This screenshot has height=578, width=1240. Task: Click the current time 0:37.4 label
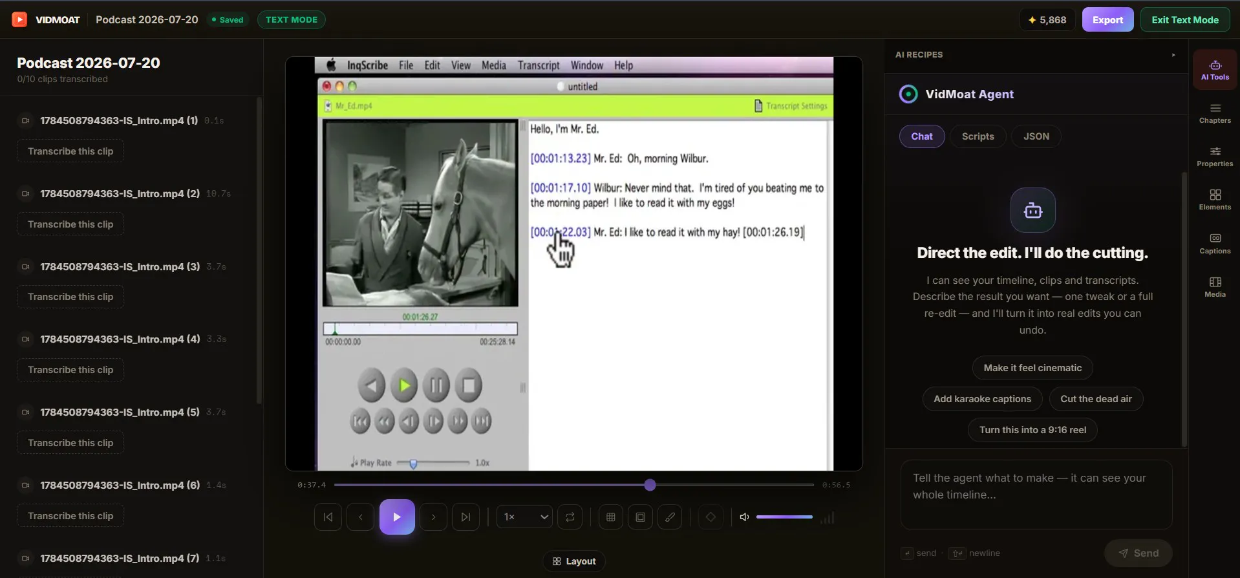click(312, 485)
